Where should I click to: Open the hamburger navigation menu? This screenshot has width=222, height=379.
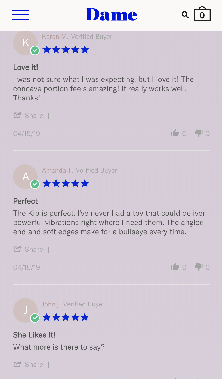click(21, 15)
